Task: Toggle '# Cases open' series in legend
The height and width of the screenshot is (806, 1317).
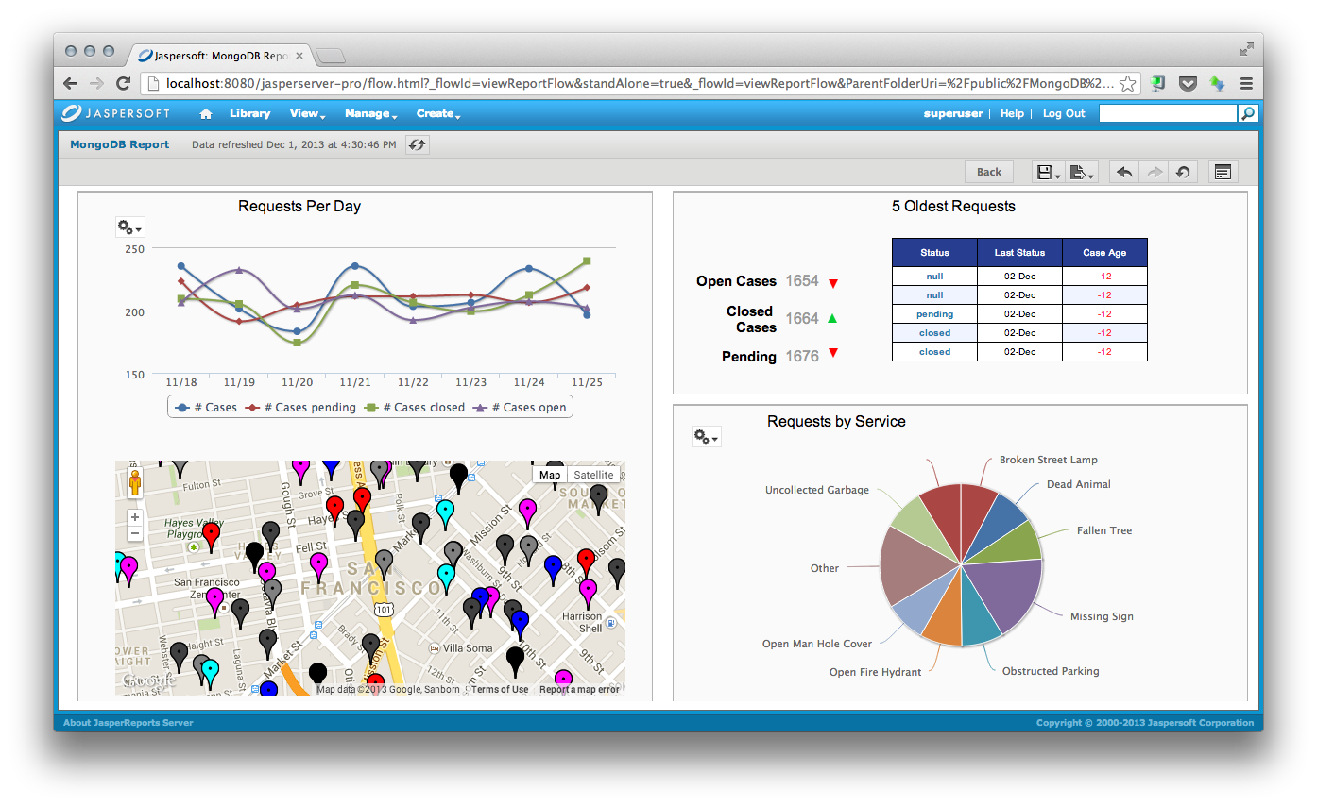Action: (x=520, y=408)
